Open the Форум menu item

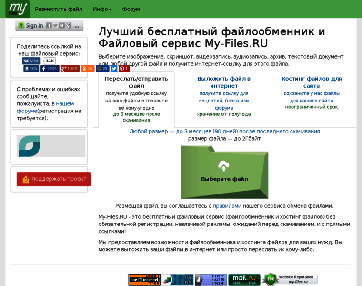pos(131,9)
